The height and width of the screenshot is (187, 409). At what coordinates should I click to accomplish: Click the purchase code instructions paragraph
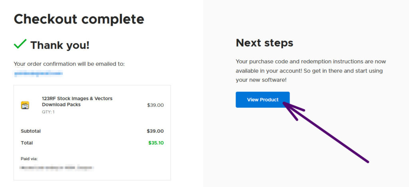[x=310, y=71]
